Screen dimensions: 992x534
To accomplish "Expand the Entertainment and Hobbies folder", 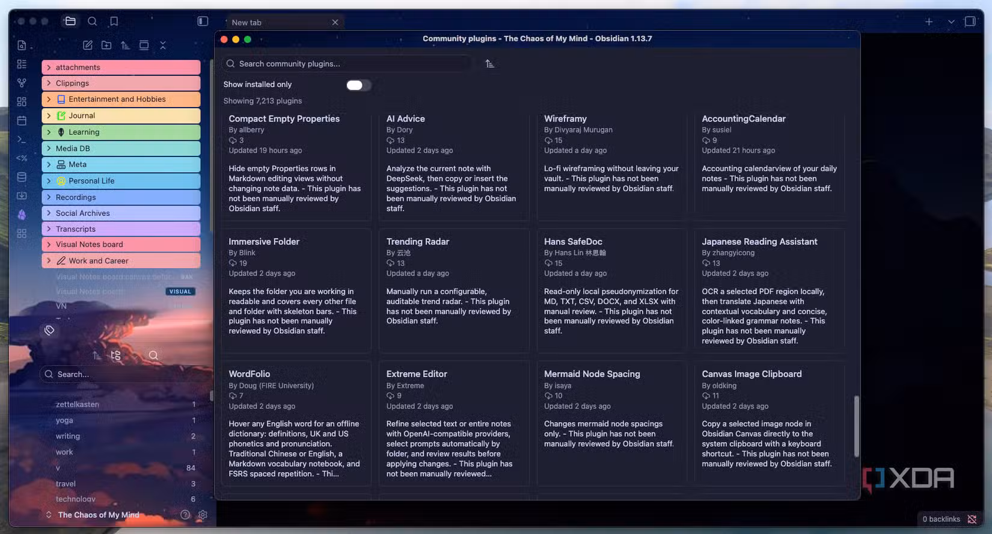I will click(x=121, y=99).
